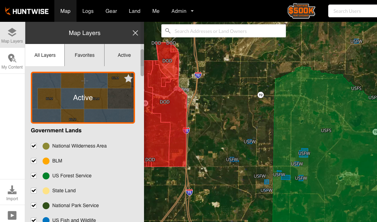
Task: Click the Search Addresses or Land Owners field
Action: 224,31
